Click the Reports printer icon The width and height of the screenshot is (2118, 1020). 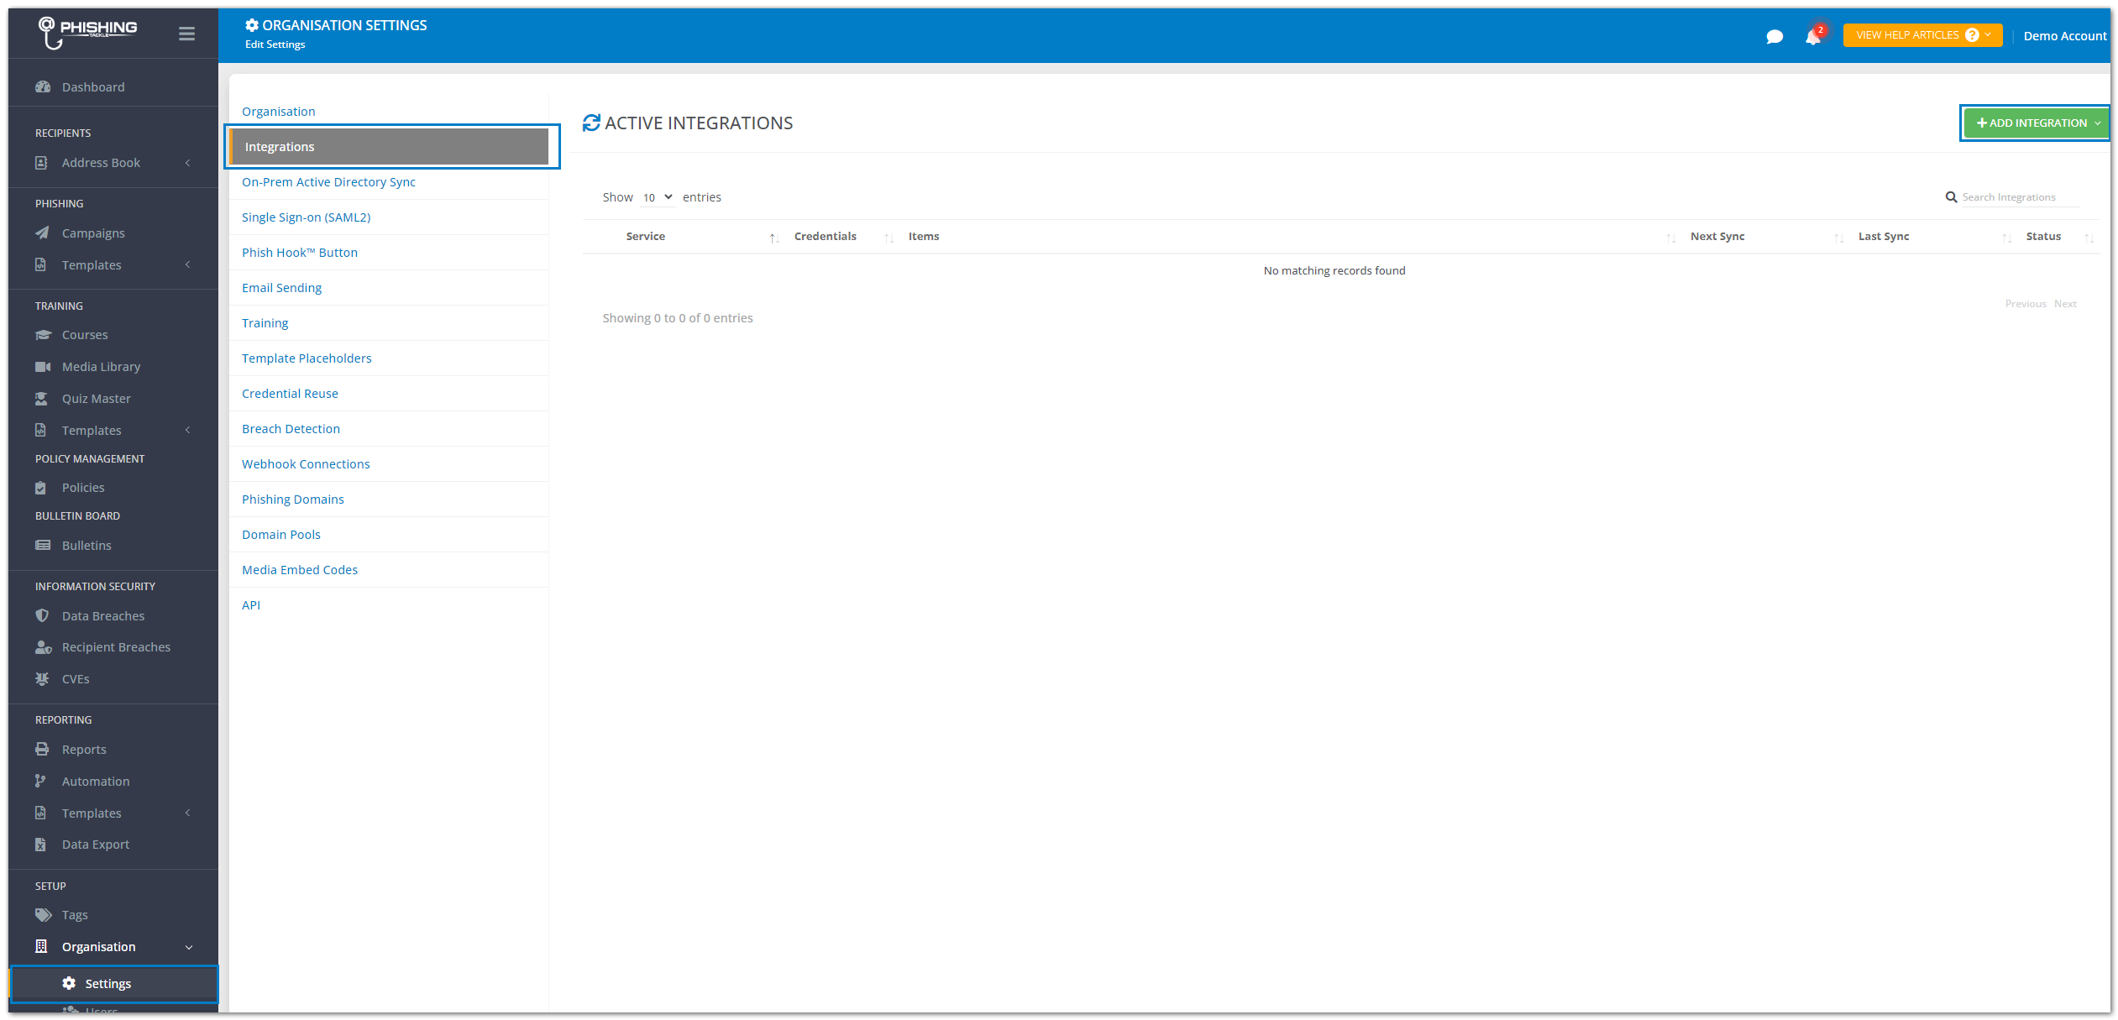42,749
